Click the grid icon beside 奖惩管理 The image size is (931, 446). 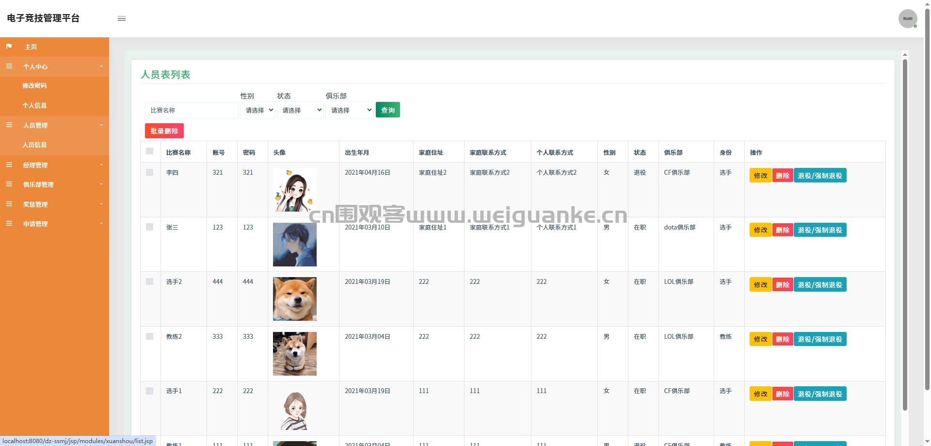pos(9,204)
